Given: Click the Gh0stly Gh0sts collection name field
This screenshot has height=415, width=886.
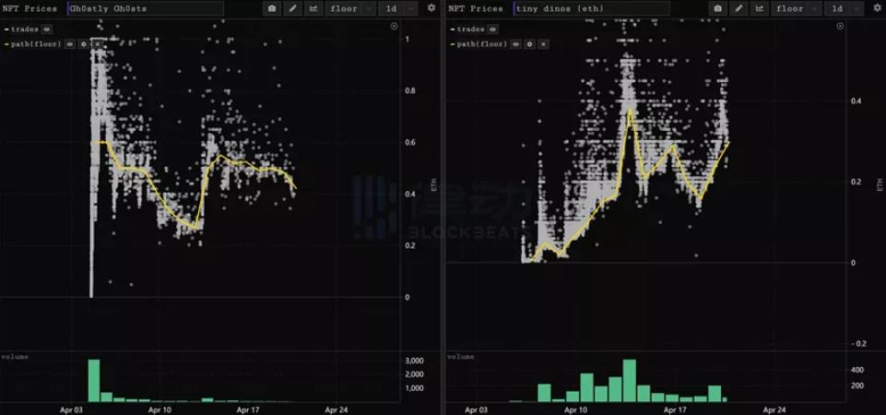Looking at the screenshot, I should click(145, 8).
